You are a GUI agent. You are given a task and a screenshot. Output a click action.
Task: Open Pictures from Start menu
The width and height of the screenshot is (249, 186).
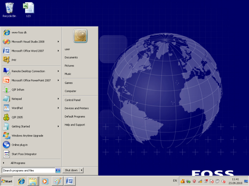(x=69, y=66)
